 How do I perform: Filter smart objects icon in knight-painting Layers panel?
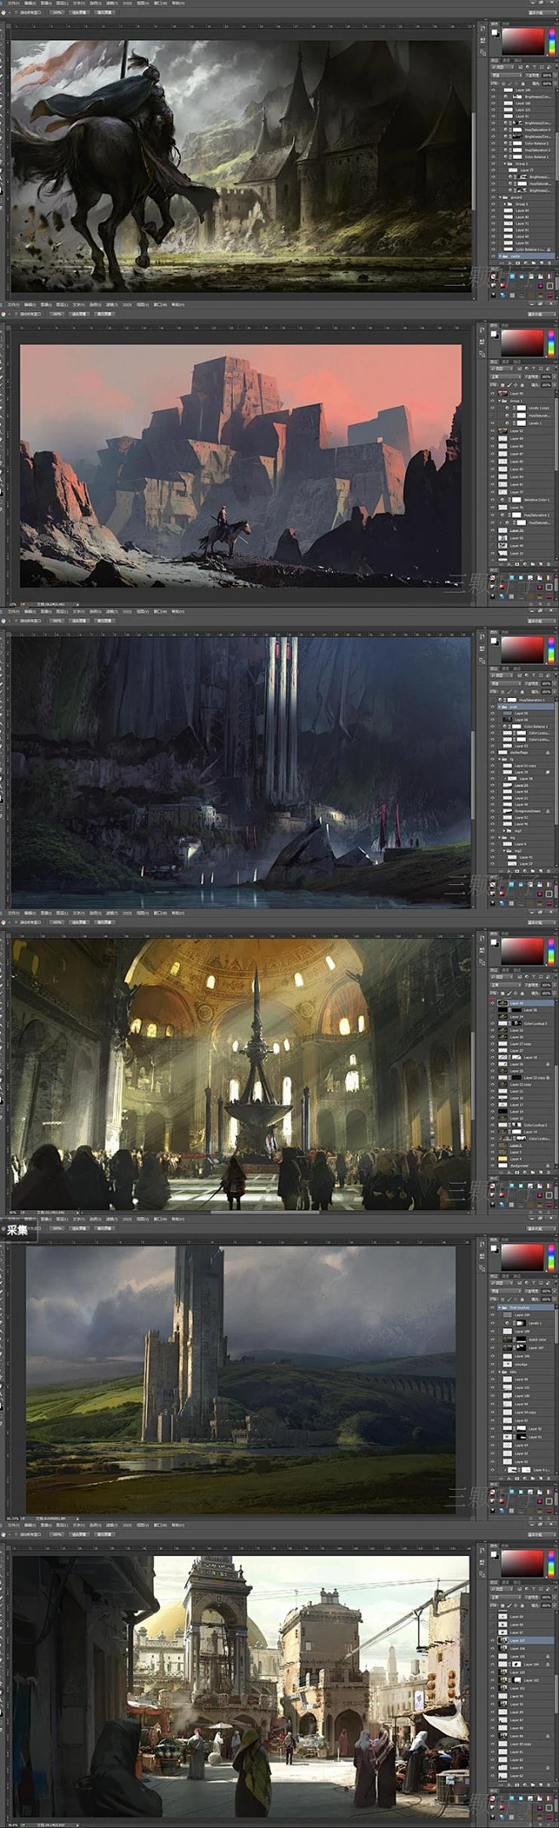click(x=549, y=67)
